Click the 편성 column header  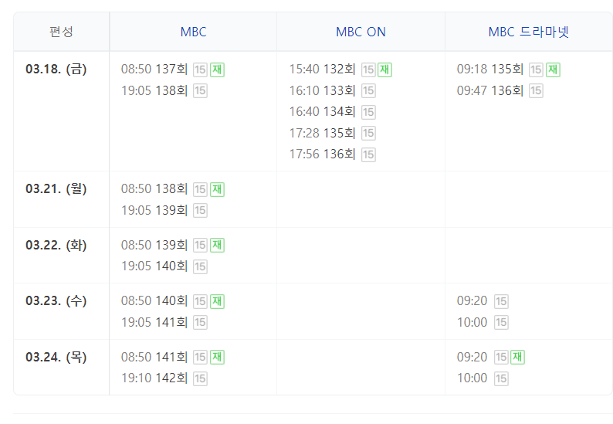[61, 32]
